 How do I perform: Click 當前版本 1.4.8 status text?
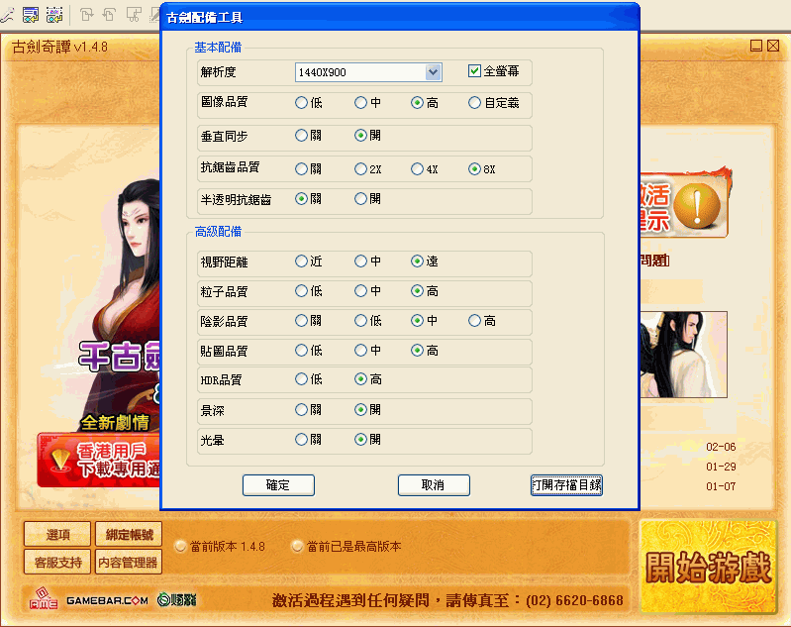(x=227, y=547)
